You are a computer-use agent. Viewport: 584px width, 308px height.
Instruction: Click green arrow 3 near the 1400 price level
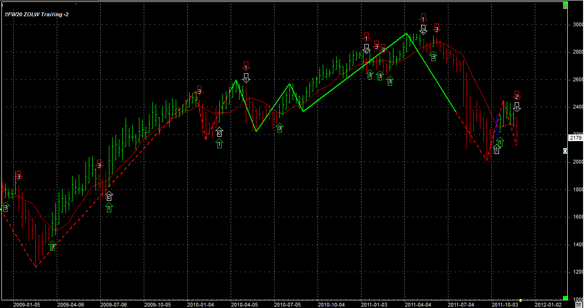[x=53, y=246]
